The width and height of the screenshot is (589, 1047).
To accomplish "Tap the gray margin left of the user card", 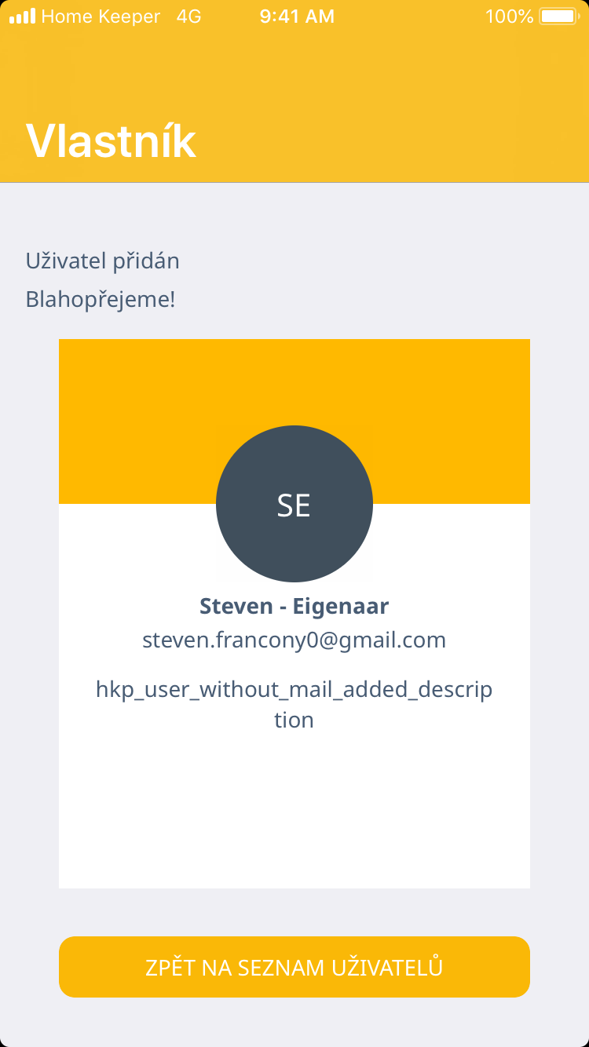I will [x=29, y=612].
